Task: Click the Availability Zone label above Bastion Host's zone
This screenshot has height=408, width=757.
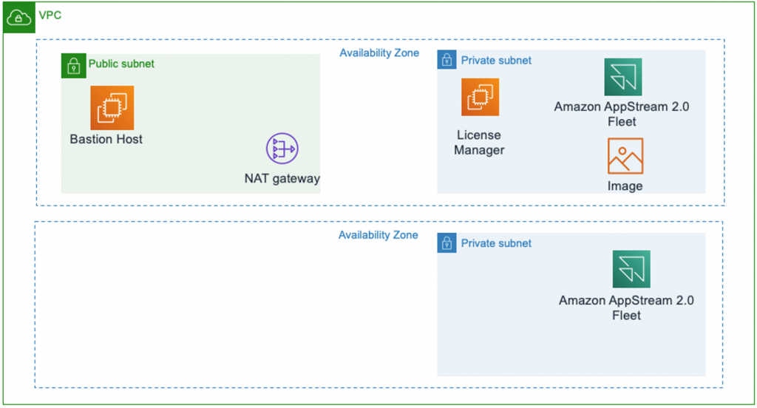Action: tap(379, 53)
